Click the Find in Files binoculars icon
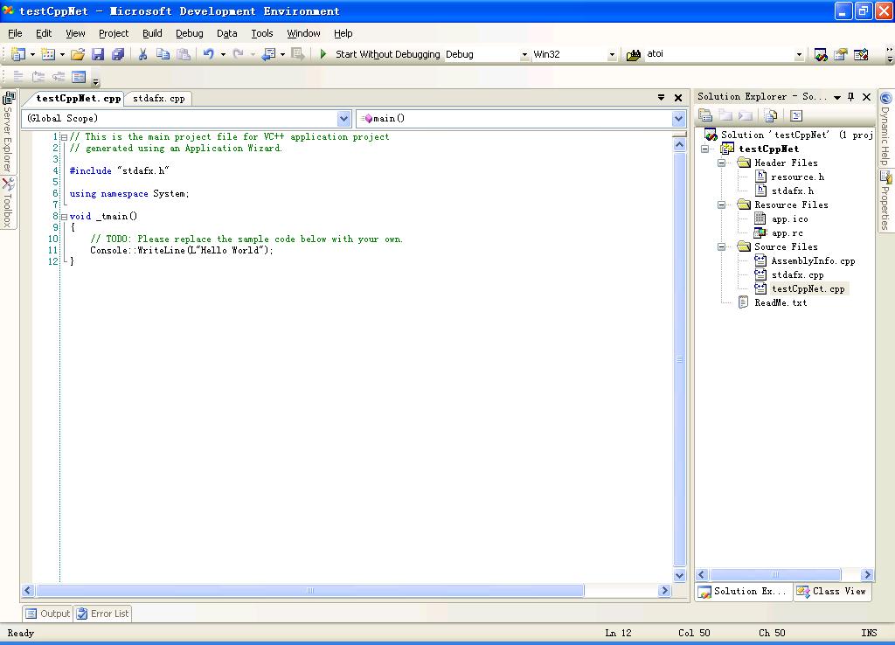The image size is (895, 645). point(634,54)
